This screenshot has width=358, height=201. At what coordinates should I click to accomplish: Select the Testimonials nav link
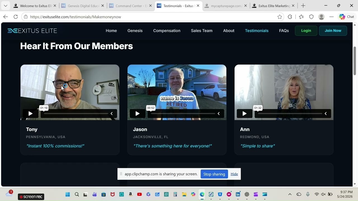point(257,31)
